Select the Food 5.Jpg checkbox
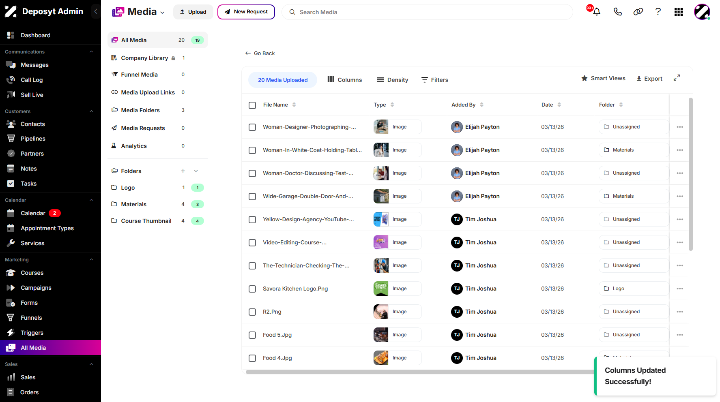This screenshot has width=720, height=402. [252, 335]
